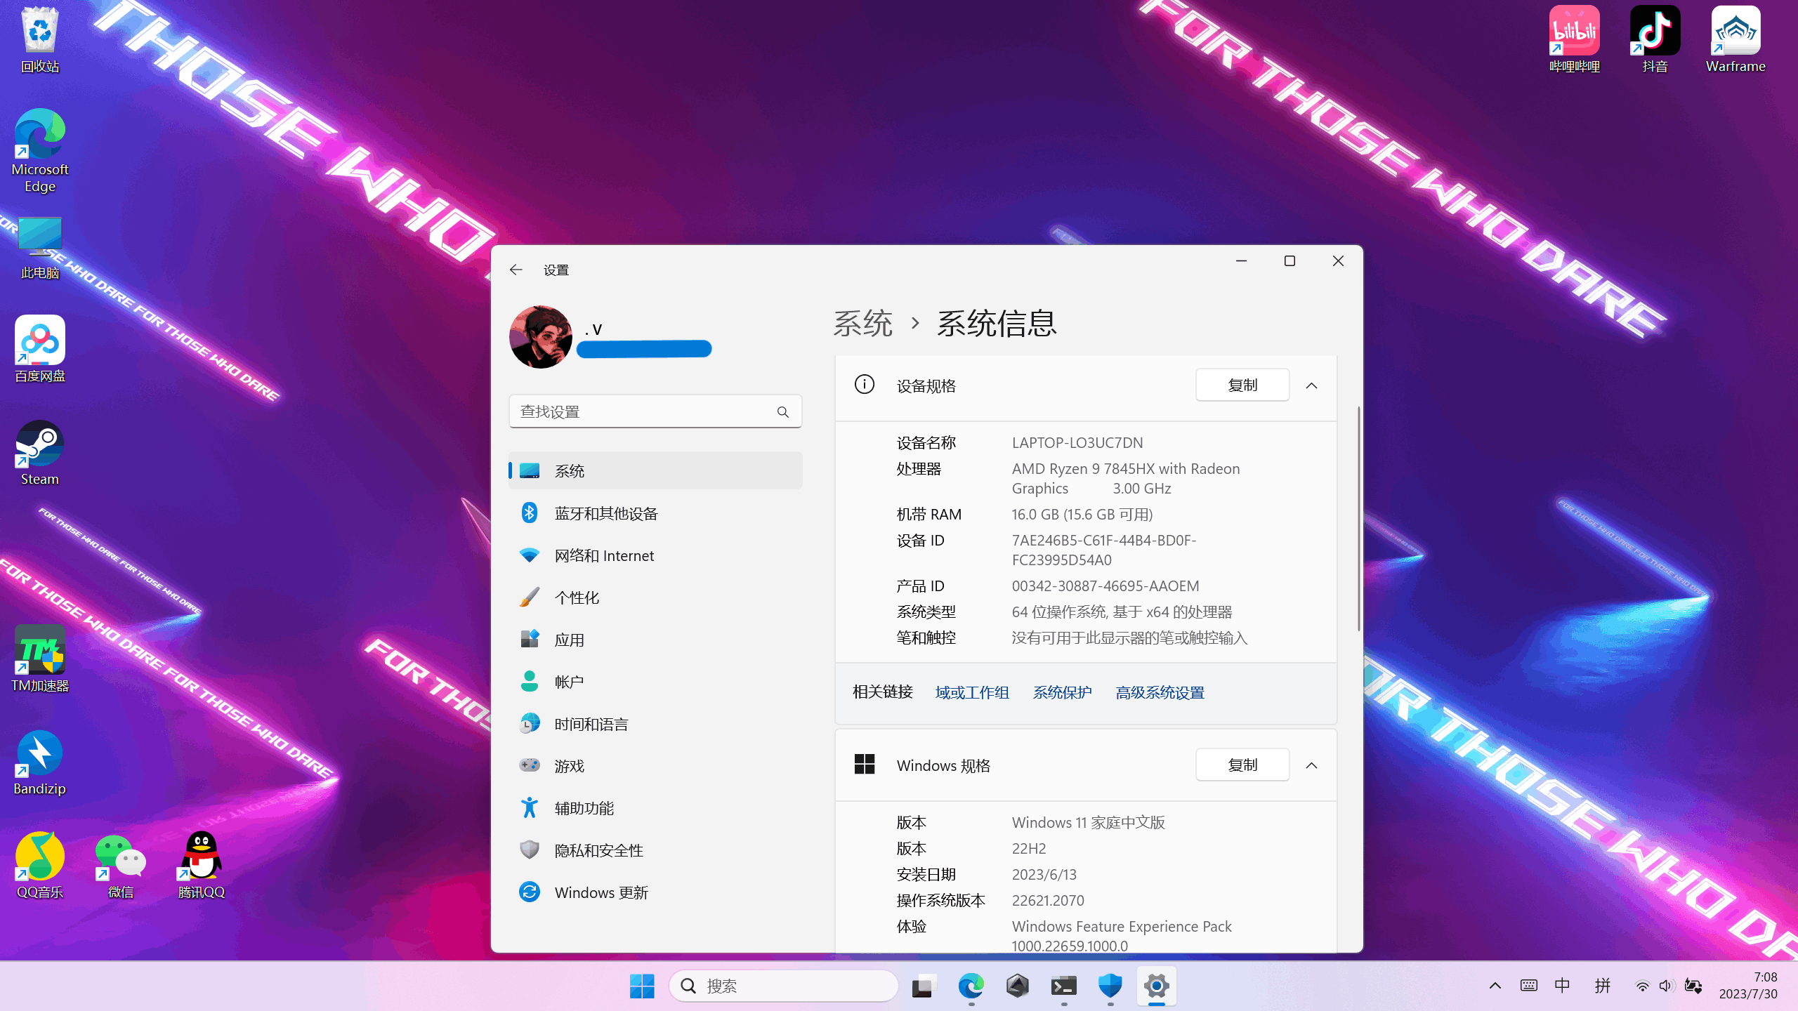This screenshot has height=1011, width=1798.
Task: Toggle the 中 input language indicator
Action: pyautogui.click(x=1562, y=986)
